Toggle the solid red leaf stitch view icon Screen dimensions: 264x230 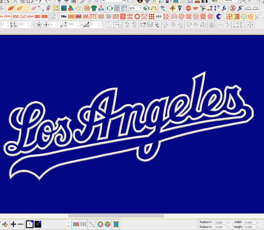tap(11, 8)
